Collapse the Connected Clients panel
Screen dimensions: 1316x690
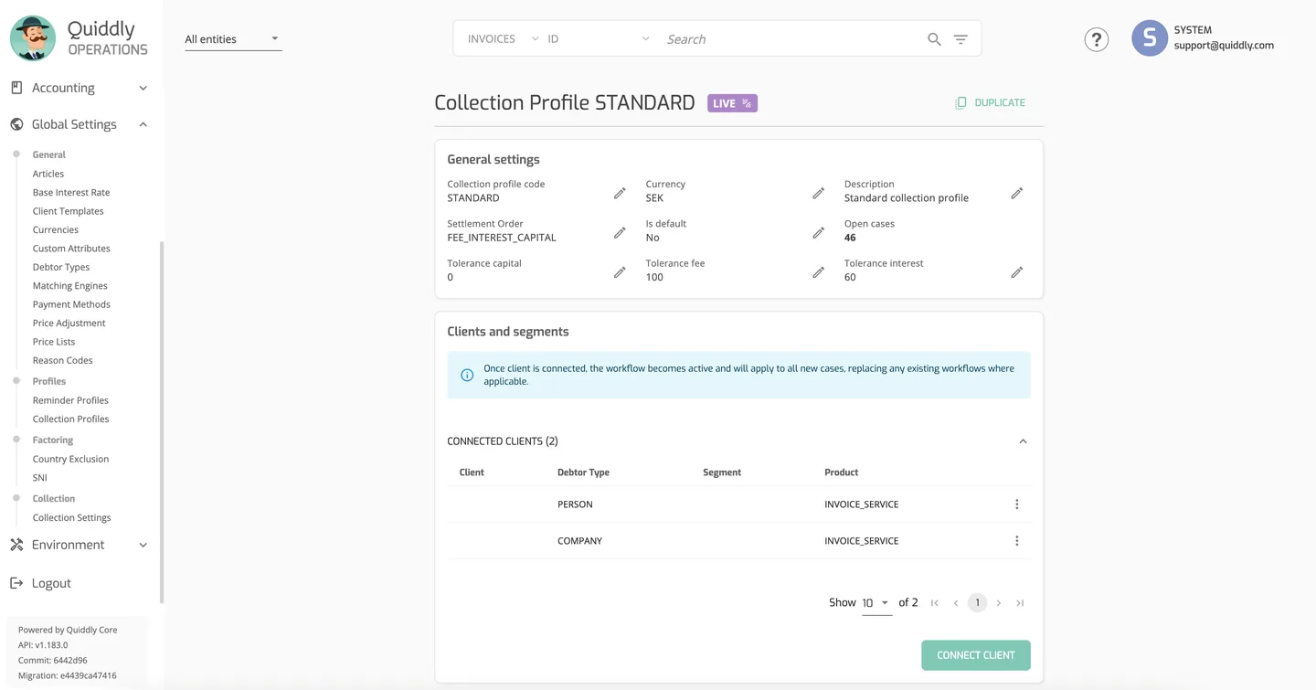click(1023, 441)
